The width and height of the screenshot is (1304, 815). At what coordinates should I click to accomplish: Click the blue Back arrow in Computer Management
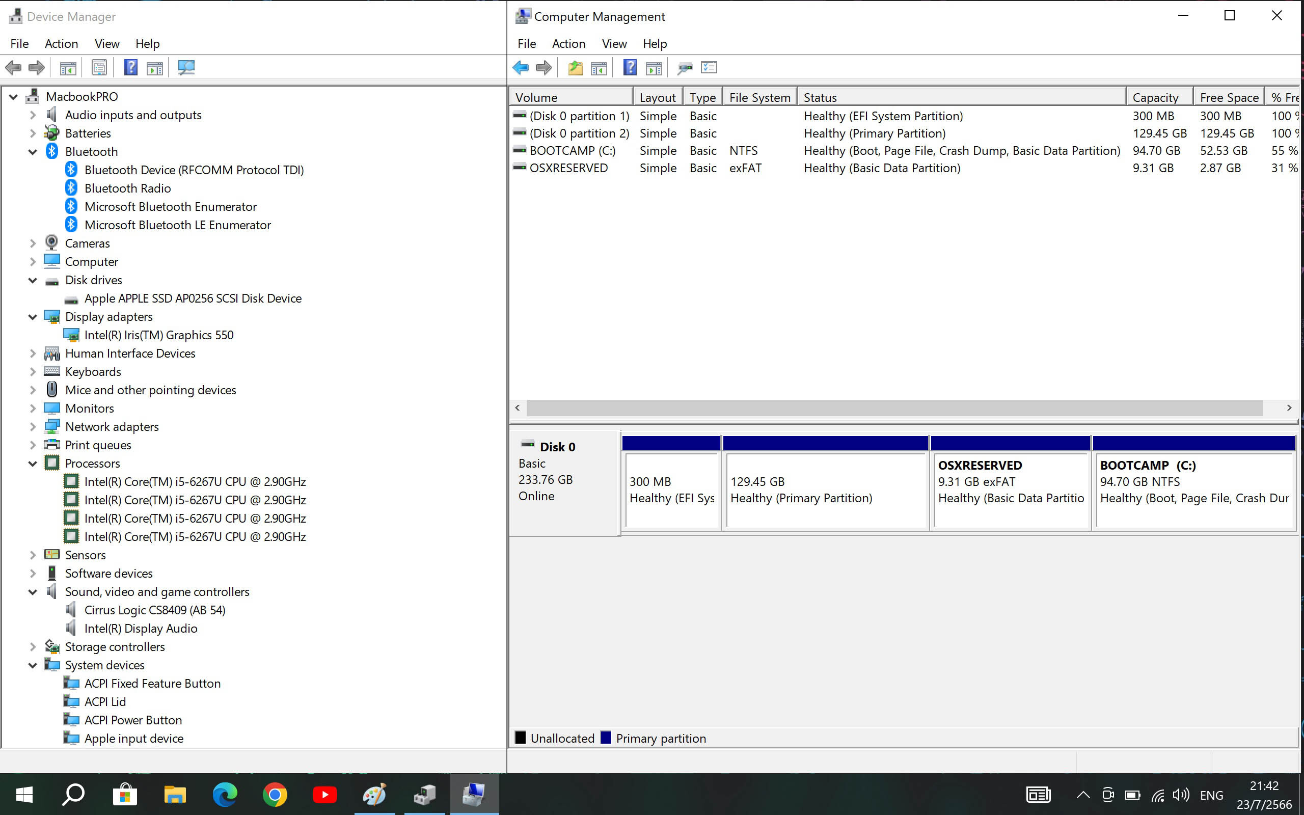(x=521, y=68)
